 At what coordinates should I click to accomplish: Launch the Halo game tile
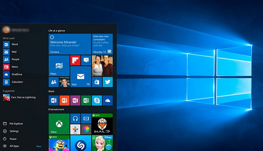tap(102, 124)
